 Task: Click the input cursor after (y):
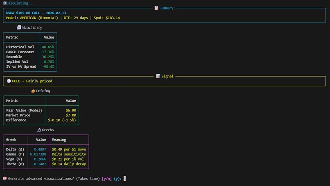[x=124, y=178]
